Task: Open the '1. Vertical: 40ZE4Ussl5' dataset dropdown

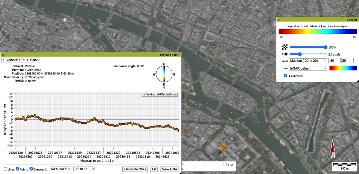Action: [21, 60]
